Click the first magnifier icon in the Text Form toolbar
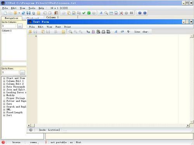The height and width of the screenshot is (145, 194). (x=70, y=32)
